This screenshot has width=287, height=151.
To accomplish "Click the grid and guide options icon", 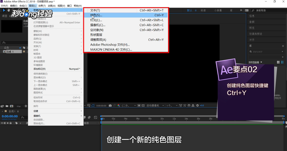I will [89, 105].
